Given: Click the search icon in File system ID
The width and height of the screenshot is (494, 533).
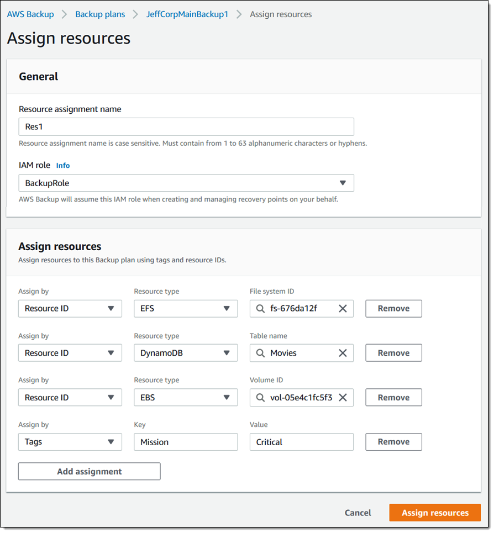Looking at the screenshot, I should (x=260, y=309).
